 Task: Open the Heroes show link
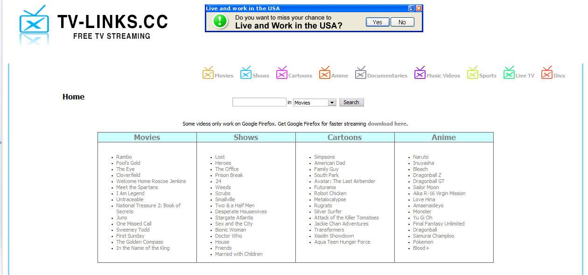coord(223,163)
